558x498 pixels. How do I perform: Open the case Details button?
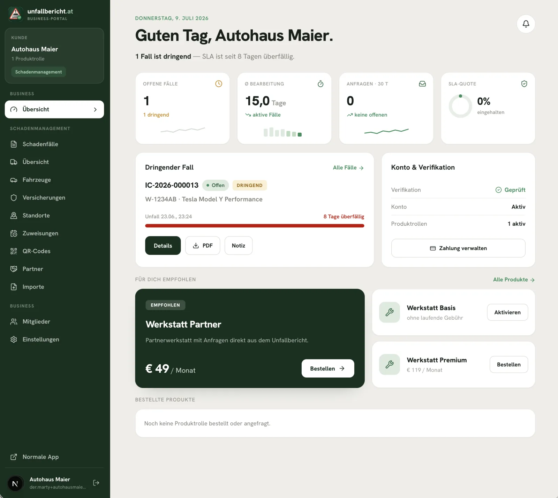point(163,246)
